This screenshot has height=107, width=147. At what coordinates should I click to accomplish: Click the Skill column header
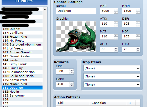tap(73, 103)
